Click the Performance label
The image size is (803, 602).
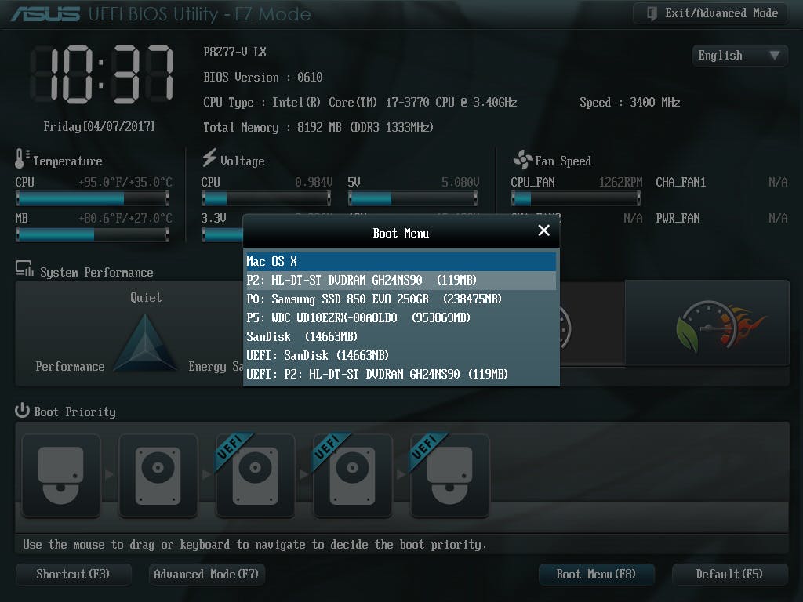[70, 367]
